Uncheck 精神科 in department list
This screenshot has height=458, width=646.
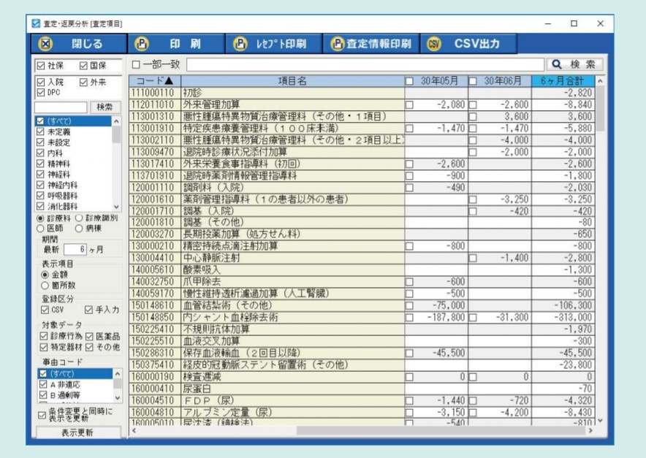click(x=40, y=164)
